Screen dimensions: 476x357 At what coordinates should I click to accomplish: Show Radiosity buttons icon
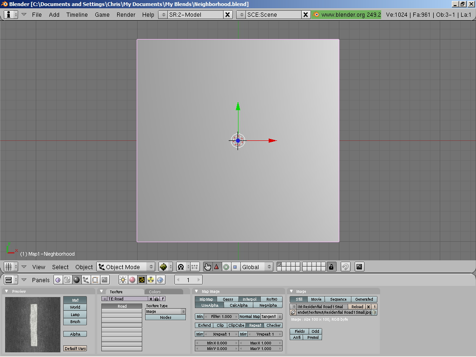(151, 280)
